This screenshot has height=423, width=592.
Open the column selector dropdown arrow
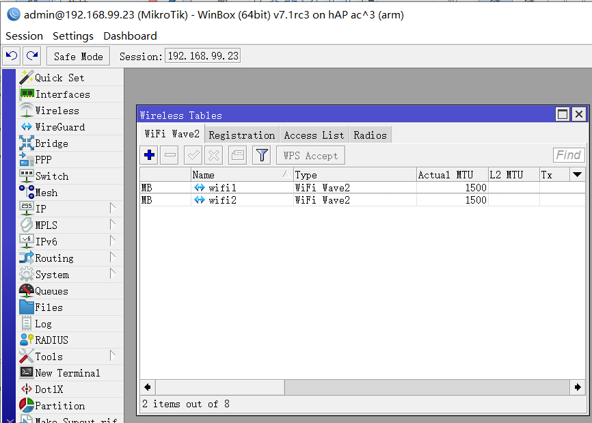[578, 175]
